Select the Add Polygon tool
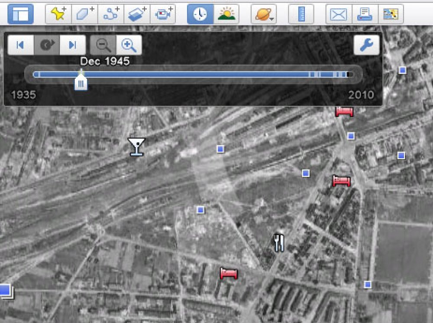Screen dimensions: 433x323 [x=85, y=14]
